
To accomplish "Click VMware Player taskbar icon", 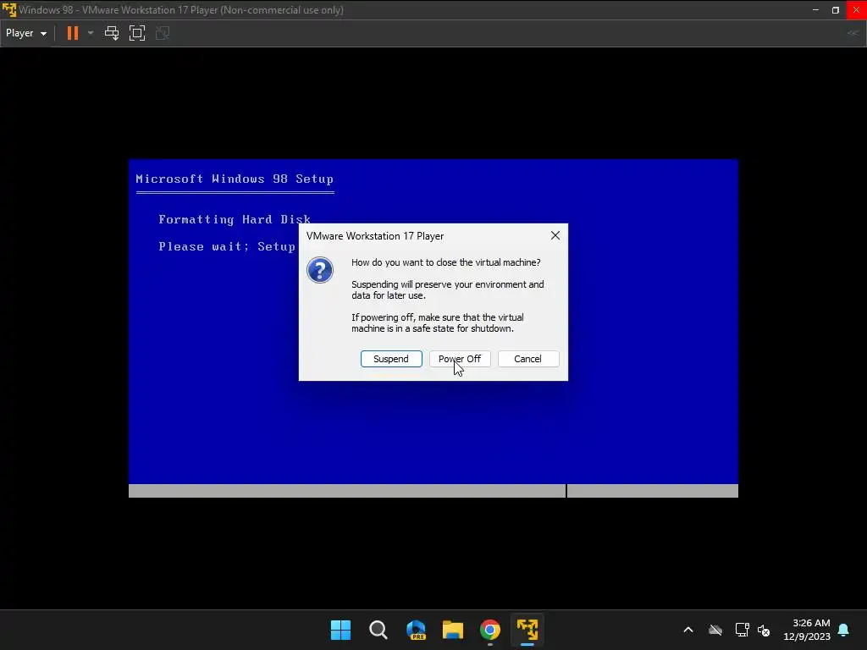I will tap(527, 630).
